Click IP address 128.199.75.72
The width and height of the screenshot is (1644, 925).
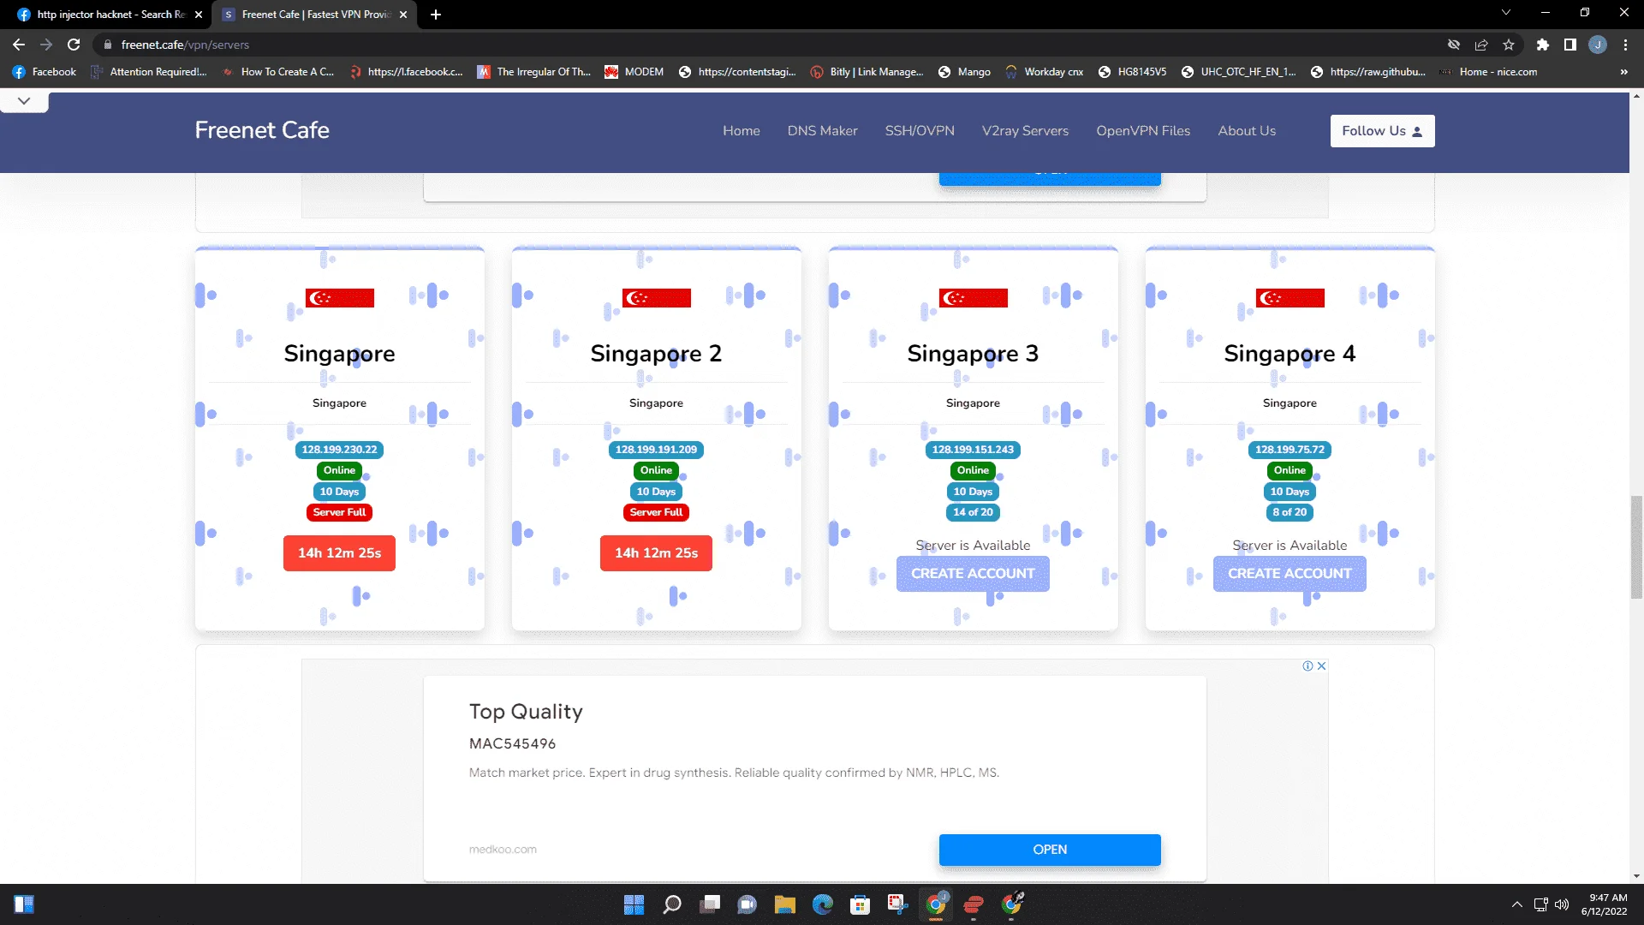(1290, 450)
